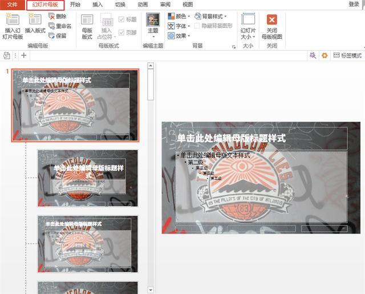Toggle the 隐藏背景图形 checkbox
Screen dimensions: 365x294
pyautogui.click(x=197, y=26)
